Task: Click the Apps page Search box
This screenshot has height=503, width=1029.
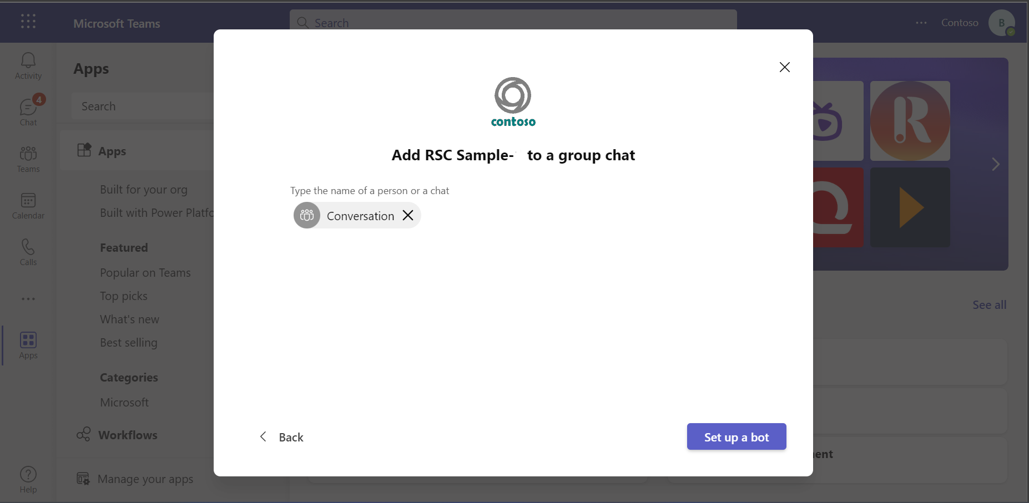Action: [x=143, y=106]
